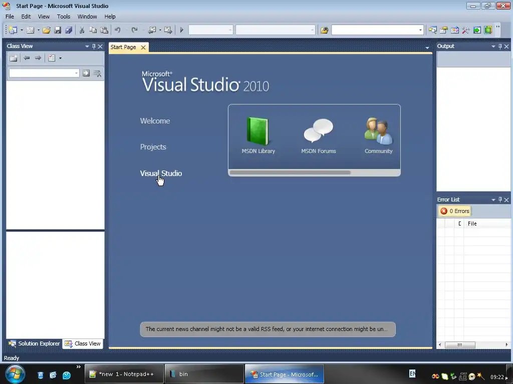This screenshot has height=384, width=513.
Task: Open the Edit menu
Action: click(x=26, y=16)
